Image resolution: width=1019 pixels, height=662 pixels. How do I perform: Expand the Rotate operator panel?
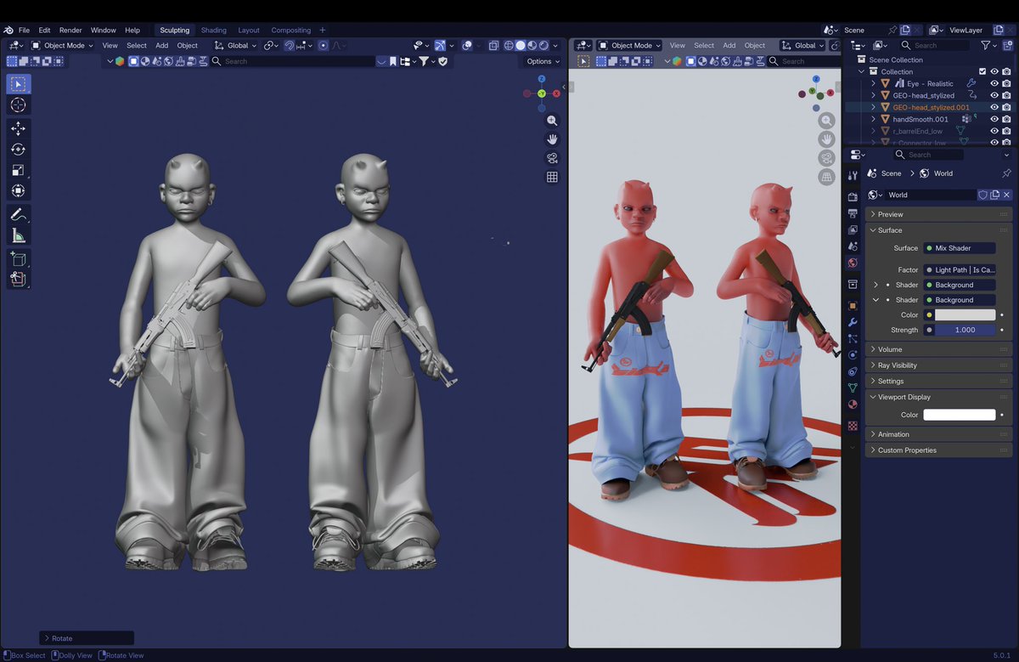click(x=87, y=638)
